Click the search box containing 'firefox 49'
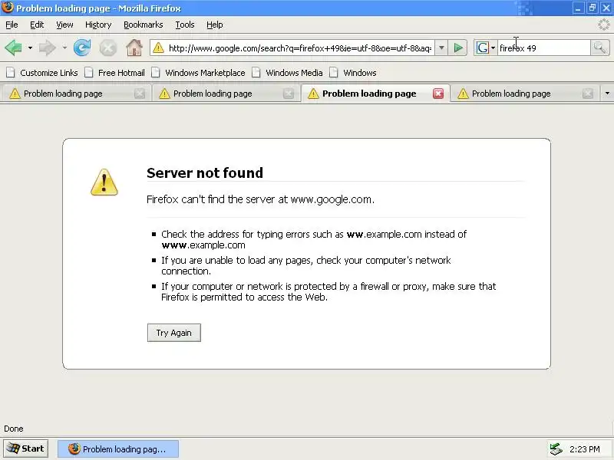Image resolution: width=614 pixels, height=460 pixels. (543, 48)
